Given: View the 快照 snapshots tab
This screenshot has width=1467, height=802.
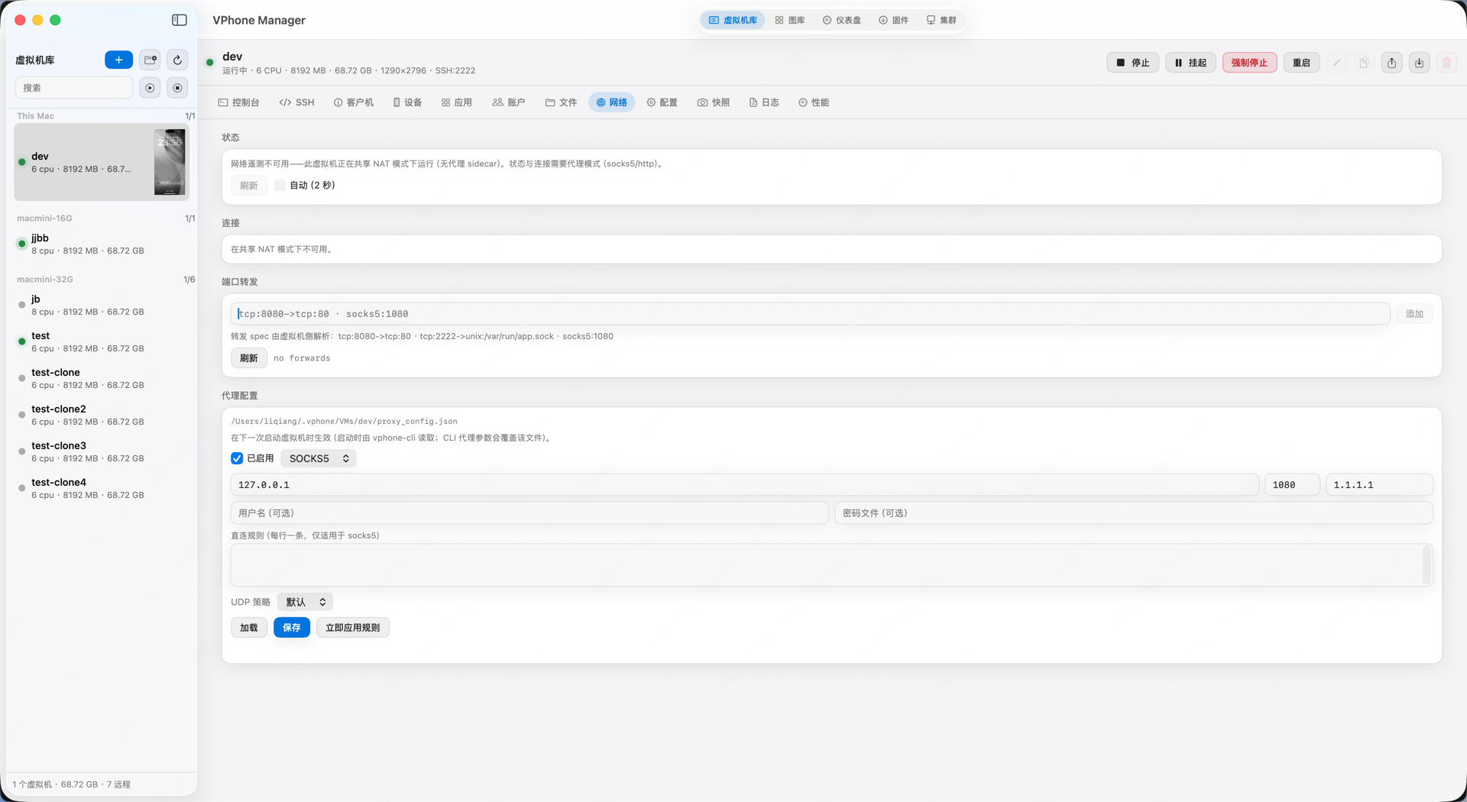Looking at the screenshot, I should 714,102.
